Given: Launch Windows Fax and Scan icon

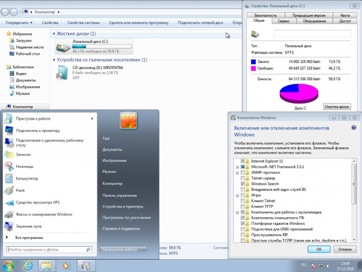Looking at the screenshot, I should tap(9, 214).
